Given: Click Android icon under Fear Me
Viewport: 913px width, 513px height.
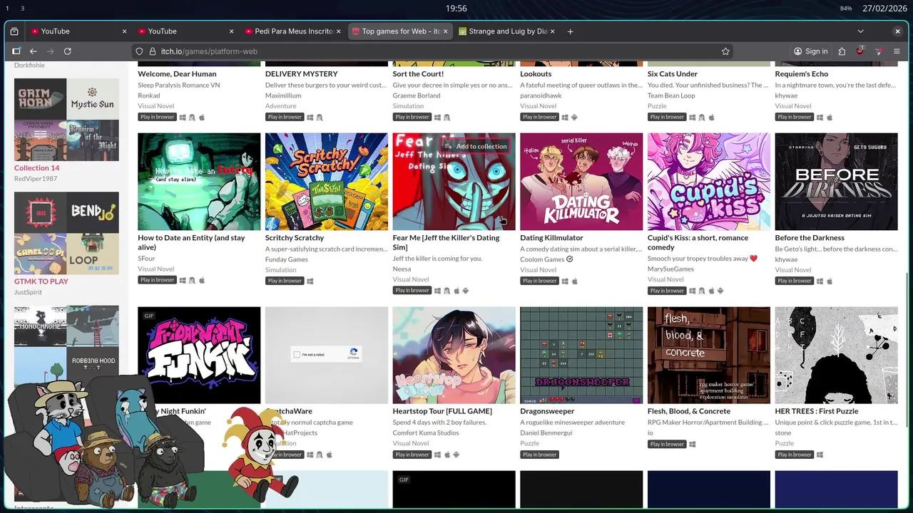Looking at the screenshot, I should pyautogui.click(x=466, y=291).
